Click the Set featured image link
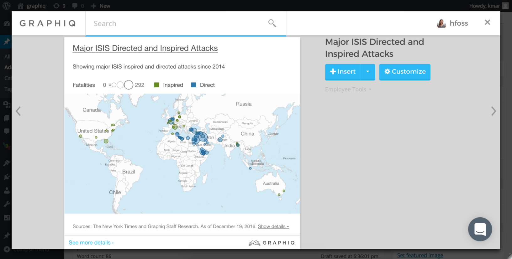Image resolution: width=512 pixels, height=259 pixels. pos(420,255)
